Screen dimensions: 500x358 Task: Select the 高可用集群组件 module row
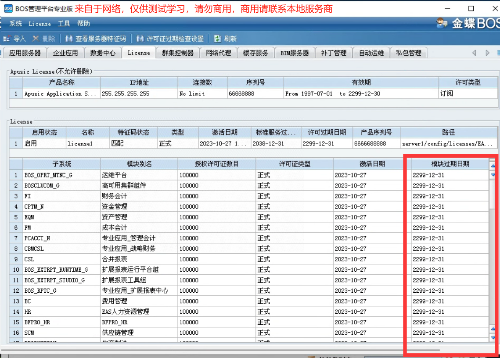[x=139, y=185]
